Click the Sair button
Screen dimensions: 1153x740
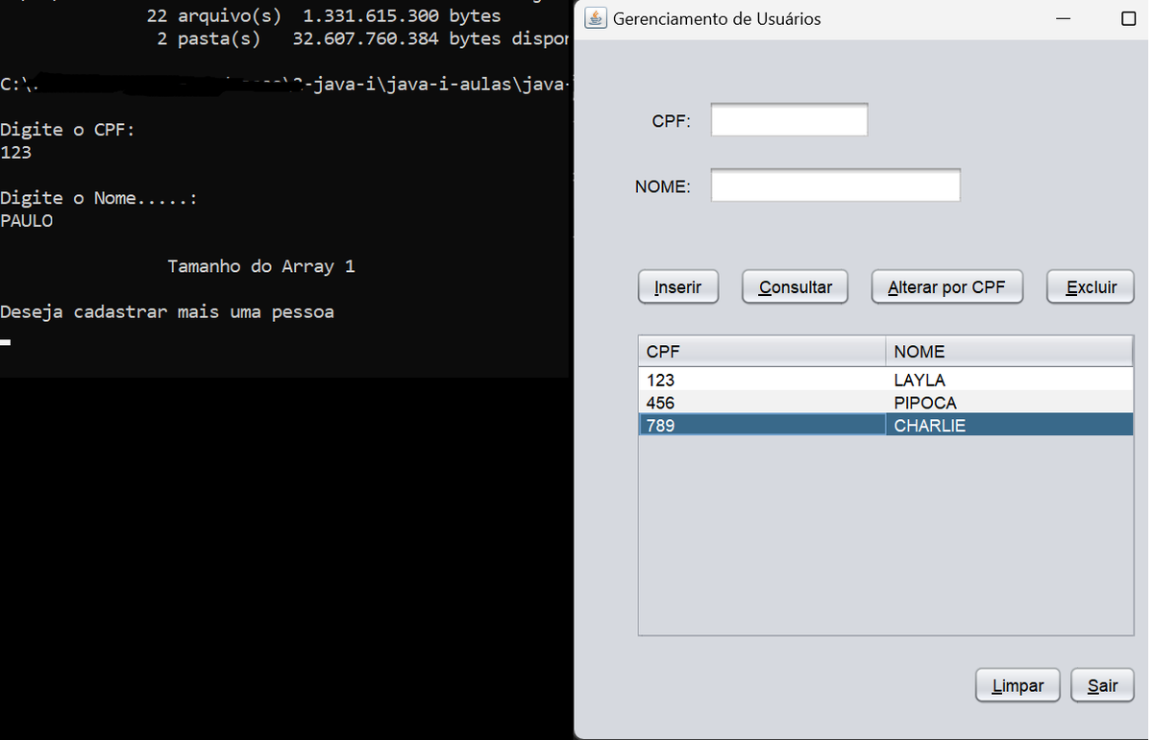tap(1102, 685)
